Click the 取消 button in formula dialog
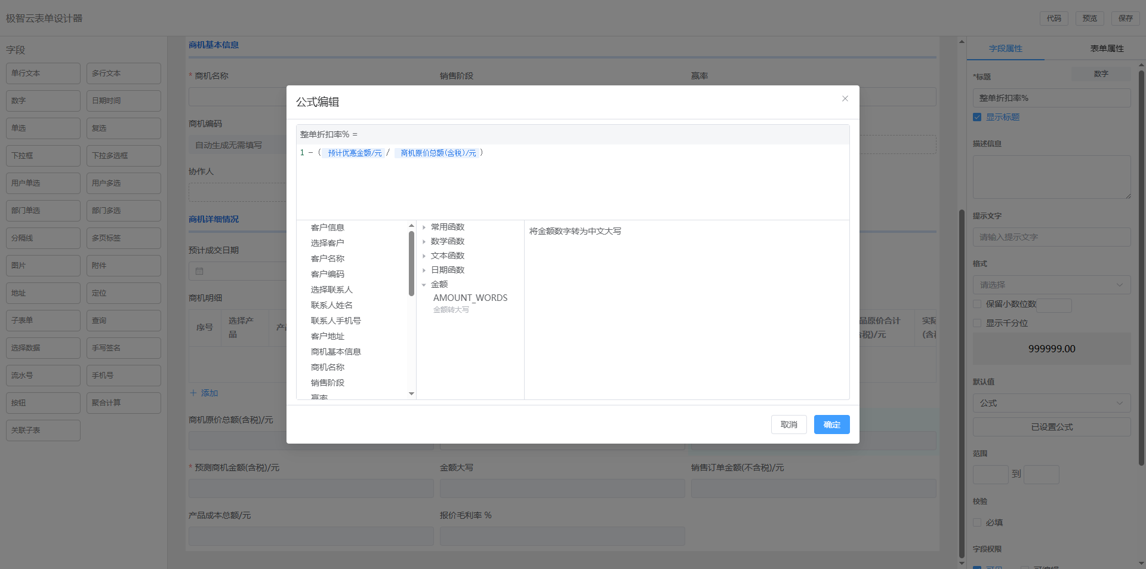 (788, 425)
